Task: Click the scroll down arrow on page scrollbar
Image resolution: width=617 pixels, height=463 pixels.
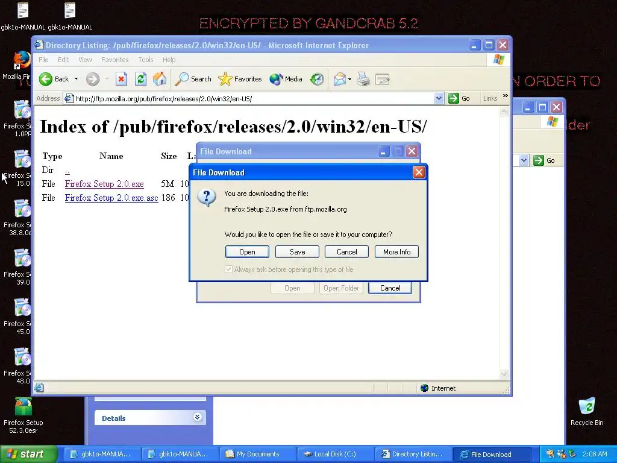Action: tap(504, 374)
